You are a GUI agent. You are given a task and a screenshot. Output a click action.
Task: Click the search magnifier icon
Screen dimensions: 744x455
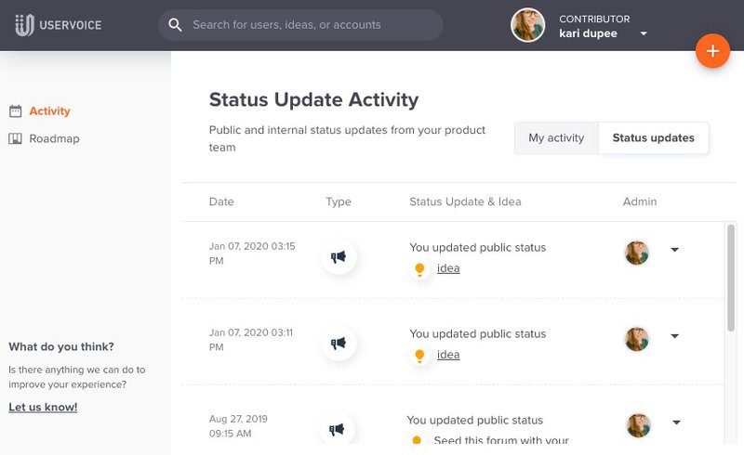coord(175,25)
